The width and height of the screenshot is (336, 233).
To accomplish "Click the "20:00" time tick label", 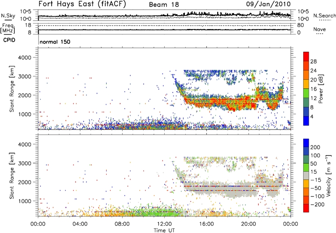I will 248,224.
